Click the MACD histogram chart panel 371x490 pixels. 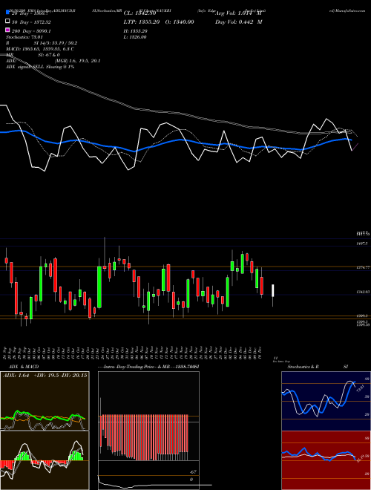(45, 460)
